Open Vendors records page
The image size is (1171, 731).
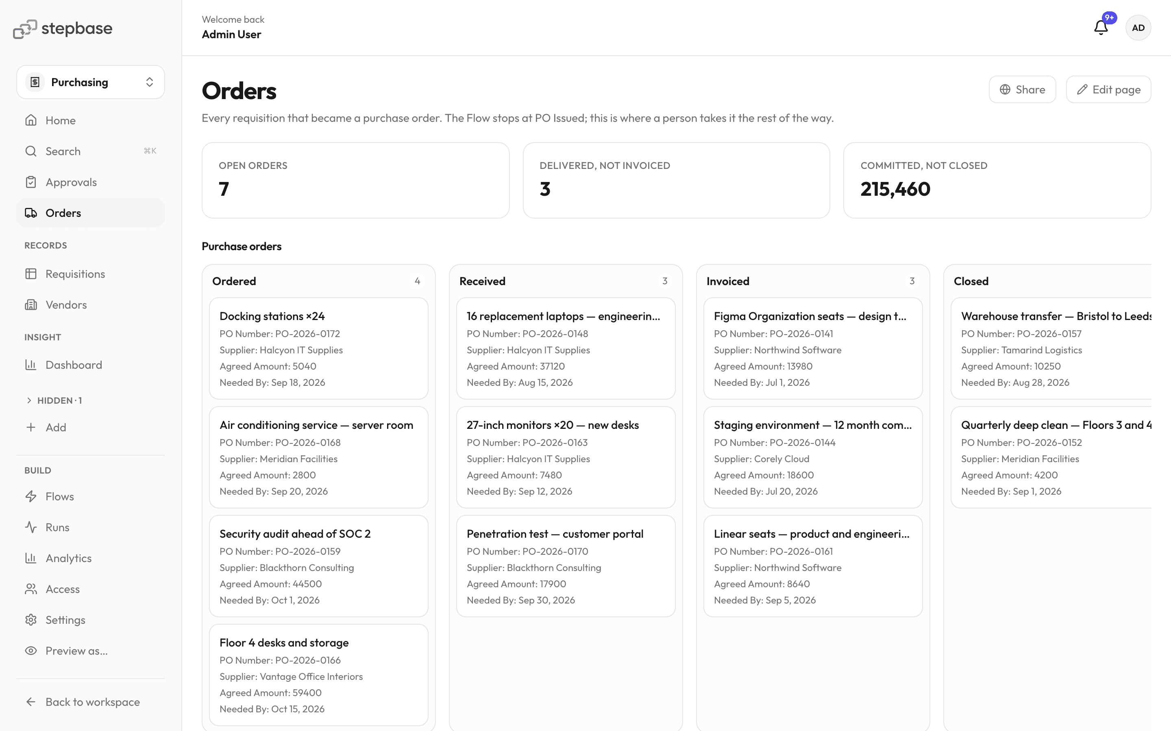click(91, 305)
